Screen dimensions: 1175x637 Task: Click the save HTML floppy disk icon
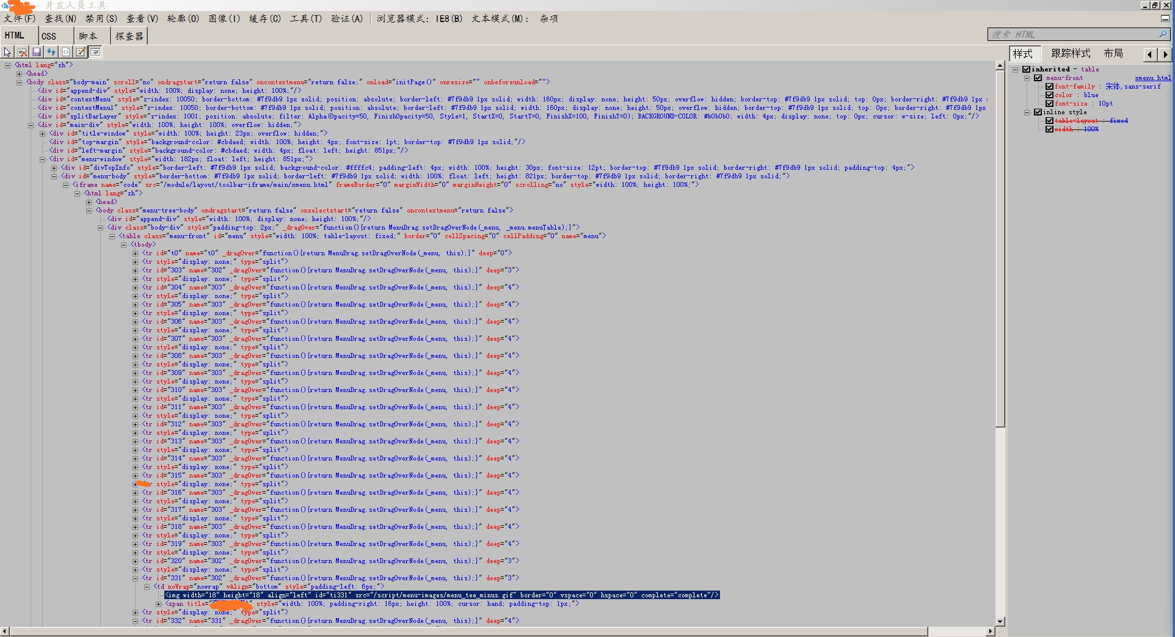pos(37,53)
